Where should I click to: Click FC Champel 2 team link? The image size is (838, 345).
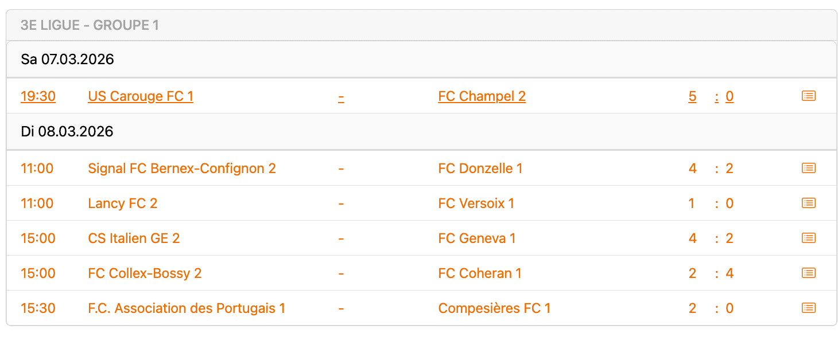pyautogui.click(x=482, y=96)
